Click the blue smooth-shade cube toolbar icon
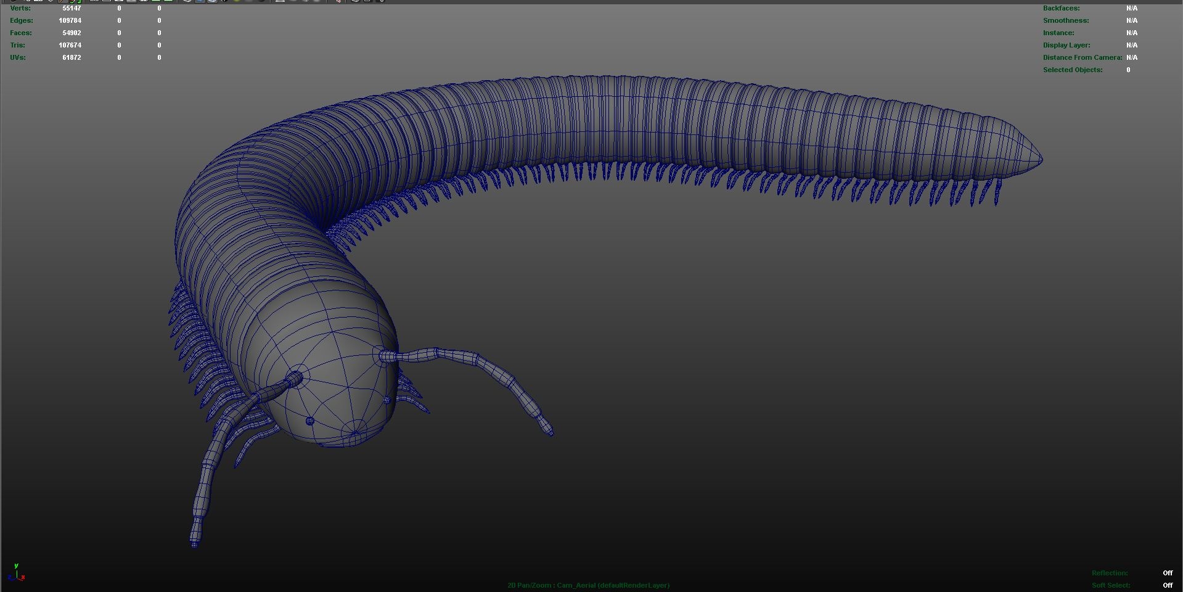This screenshot has width=1183, height=592. pyautogui.click(x=200, y=1)
